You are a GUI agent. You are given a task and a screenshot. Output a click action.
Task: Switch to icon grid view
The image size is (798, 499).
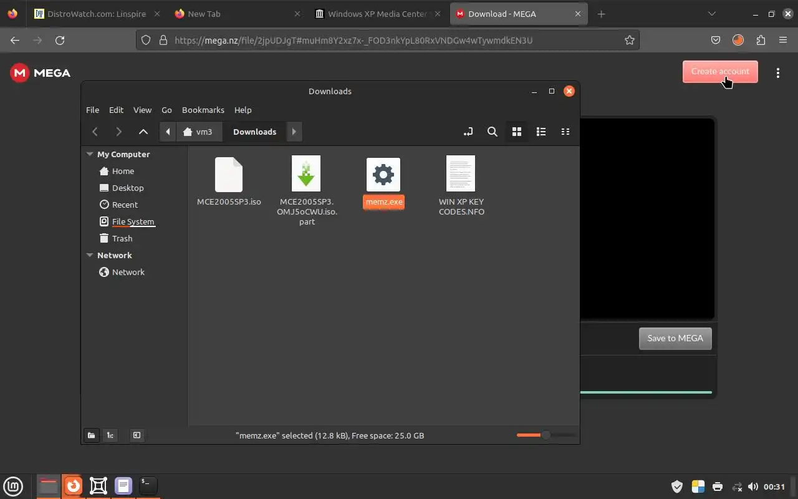click(x=517, y=132)
